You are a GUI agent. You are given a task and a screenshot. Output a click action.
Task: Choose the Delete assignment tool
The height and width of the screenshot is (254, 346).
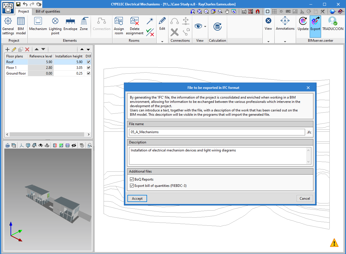pos(135,26)
